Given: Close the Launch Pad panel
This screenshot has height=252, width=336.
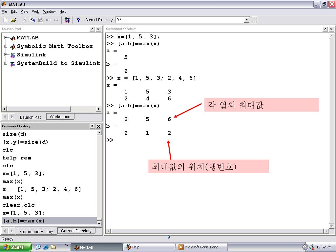Looking at the screenshot, I should tap(98, 29).
